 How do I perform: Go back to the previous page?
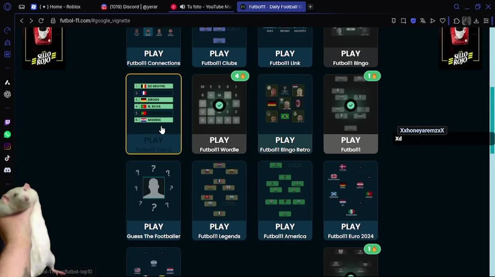tap(22, 21)
